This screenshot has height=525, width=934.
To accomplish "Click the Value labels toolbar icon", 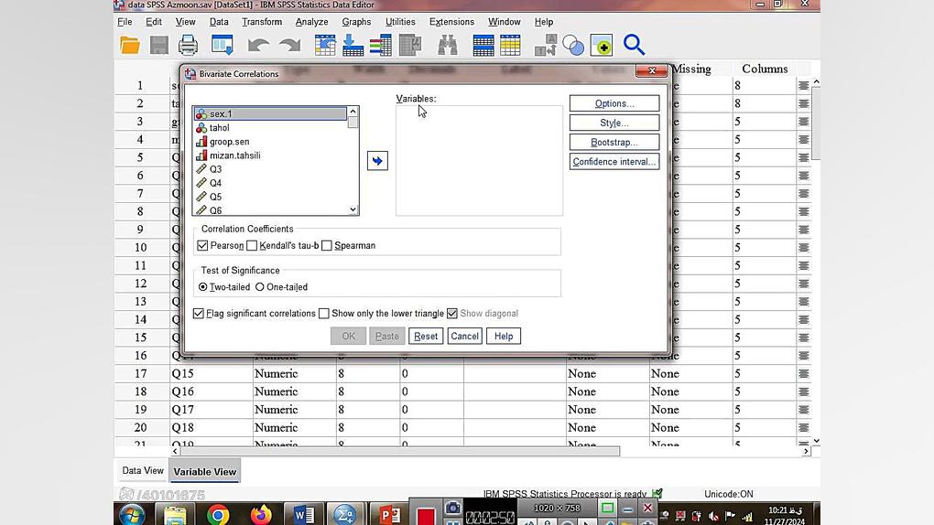I will [x=546, y=45].
